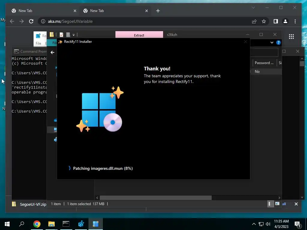Image resolution: width=307 pixels, height=230 pixels.
Task: Click the zip folder icon in Explorer's title bar
Action: pyautogui.click(x=52, y=35)
